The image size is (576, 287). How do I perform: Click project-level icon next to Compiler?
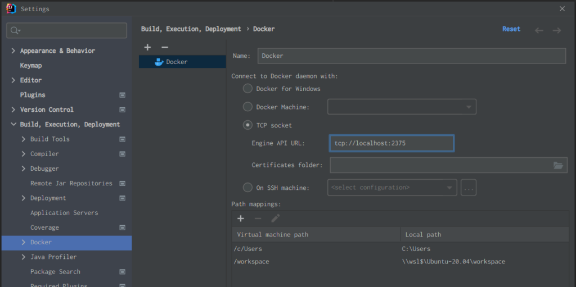pos(122,154)
